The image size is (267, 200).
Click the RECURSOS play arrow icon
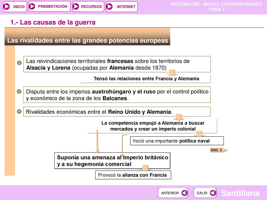(x=76, y=7)
